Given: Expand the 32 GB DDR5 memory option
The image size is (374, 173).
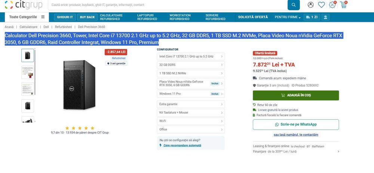Looking at the screenshot, I should (x=191, y=65).
